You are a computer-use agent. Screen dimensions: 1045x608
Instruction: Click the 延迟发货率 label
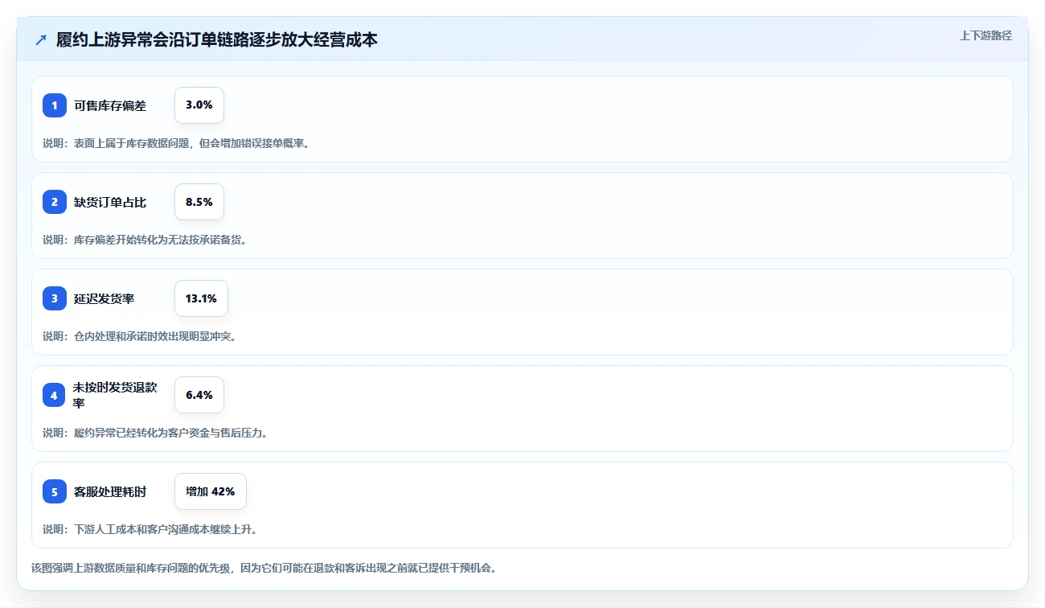104,298
